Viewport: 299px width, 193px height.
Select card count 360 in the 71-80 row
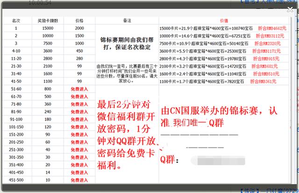pos(48,104)
